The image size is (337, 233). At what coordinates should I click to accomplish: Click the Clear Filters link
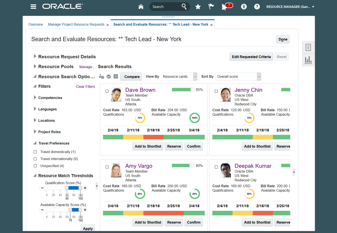pyautogui.click(x=85, y=87)
